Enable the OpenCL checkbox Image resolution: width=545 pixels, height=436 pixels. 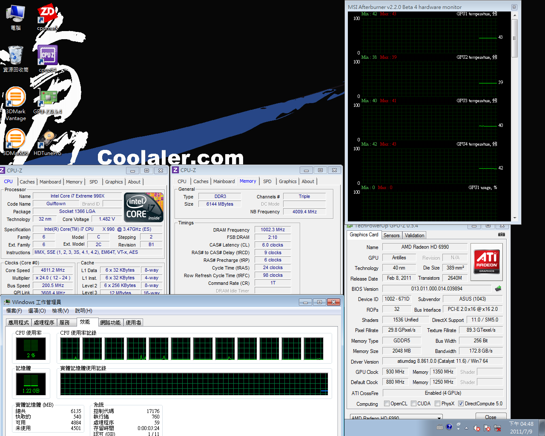click(387, 404)
